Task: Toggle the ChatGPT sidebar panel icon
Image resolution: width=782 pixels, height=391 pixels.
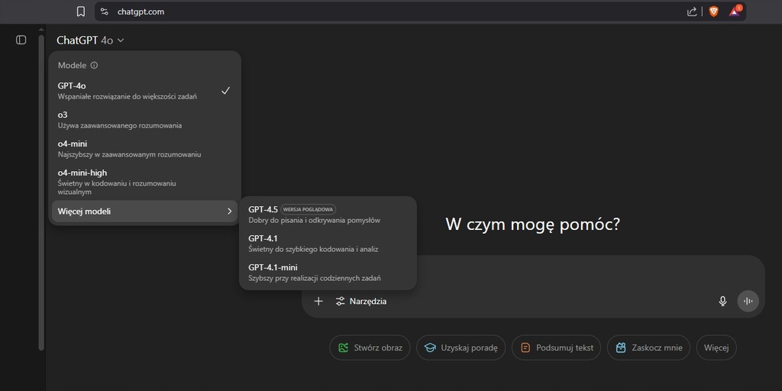Action: [21, 40]
